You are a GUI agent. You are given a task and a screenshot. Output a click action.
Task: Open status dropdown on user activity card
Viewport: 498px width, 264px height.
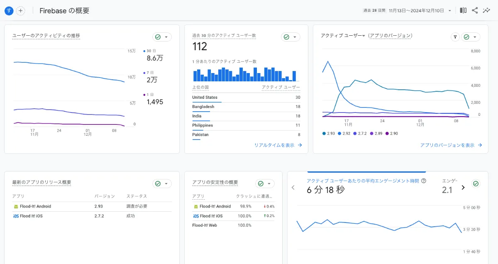coord(162,37)
